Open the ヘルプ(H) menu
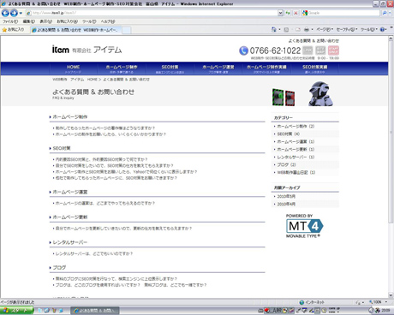The image size is (394, 315). coord(108,21)
